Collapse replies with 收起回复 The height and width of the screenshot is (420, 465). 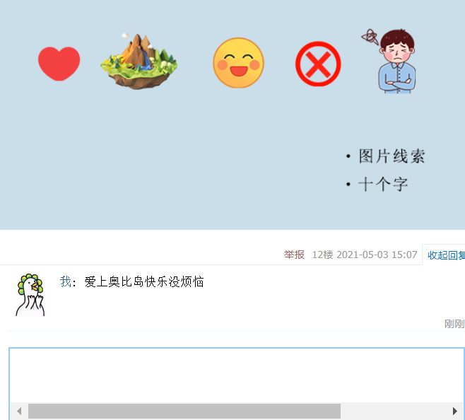(446, 255)
